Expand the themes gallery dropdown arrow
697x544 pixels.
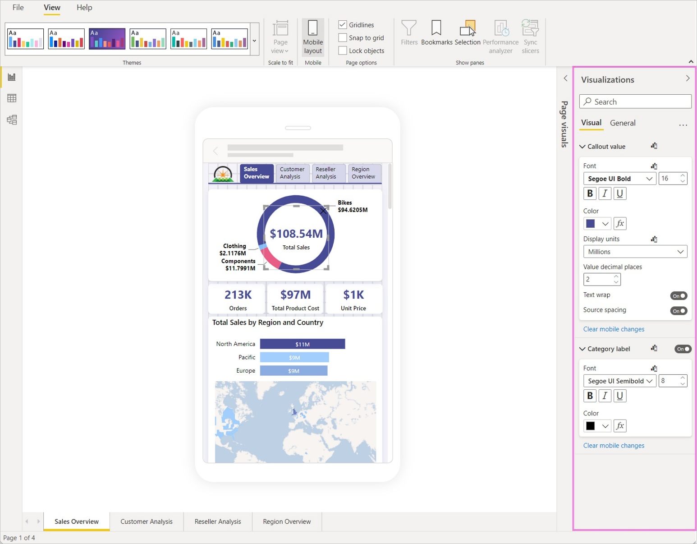coord(254,41)
